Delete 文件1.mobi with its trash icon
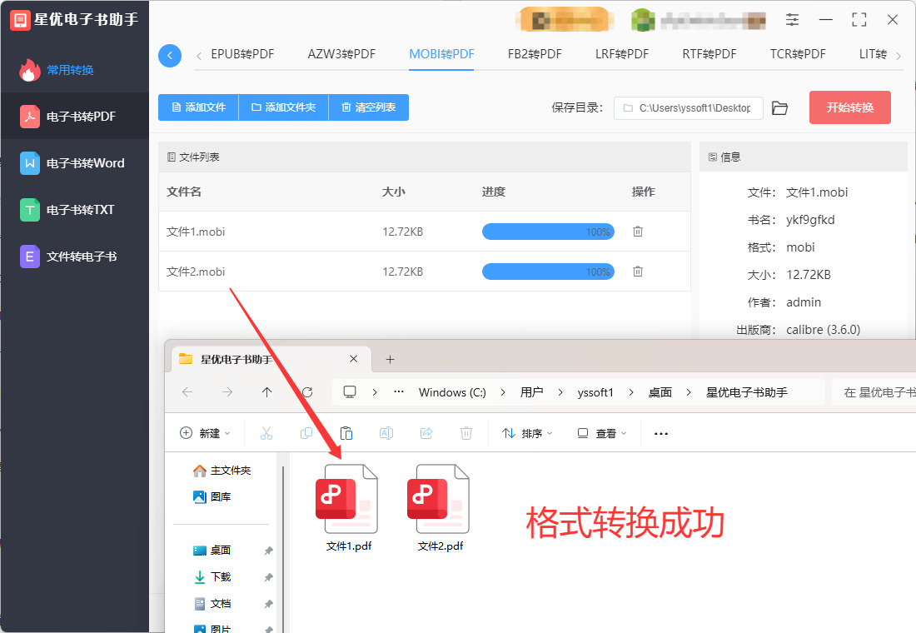 tap(638, 232)
